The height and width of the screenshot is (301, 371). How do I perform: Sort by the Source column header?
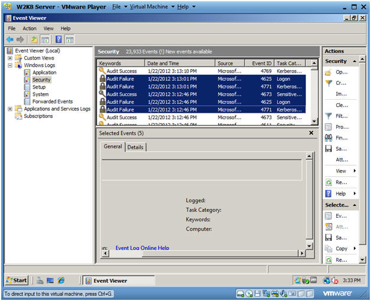pos(230,63)
